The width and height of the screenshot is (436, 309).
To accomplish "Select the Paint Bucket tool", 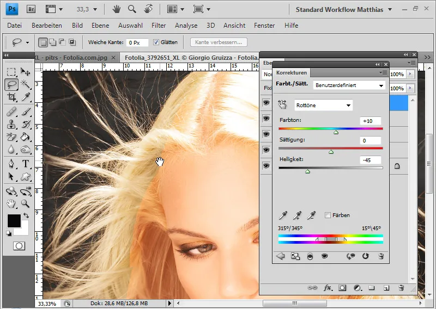I will (26, 137).
